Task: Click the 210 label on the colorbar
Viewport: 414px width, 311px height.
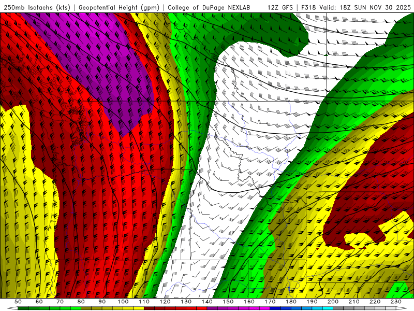Action: [x=354, y=302]
